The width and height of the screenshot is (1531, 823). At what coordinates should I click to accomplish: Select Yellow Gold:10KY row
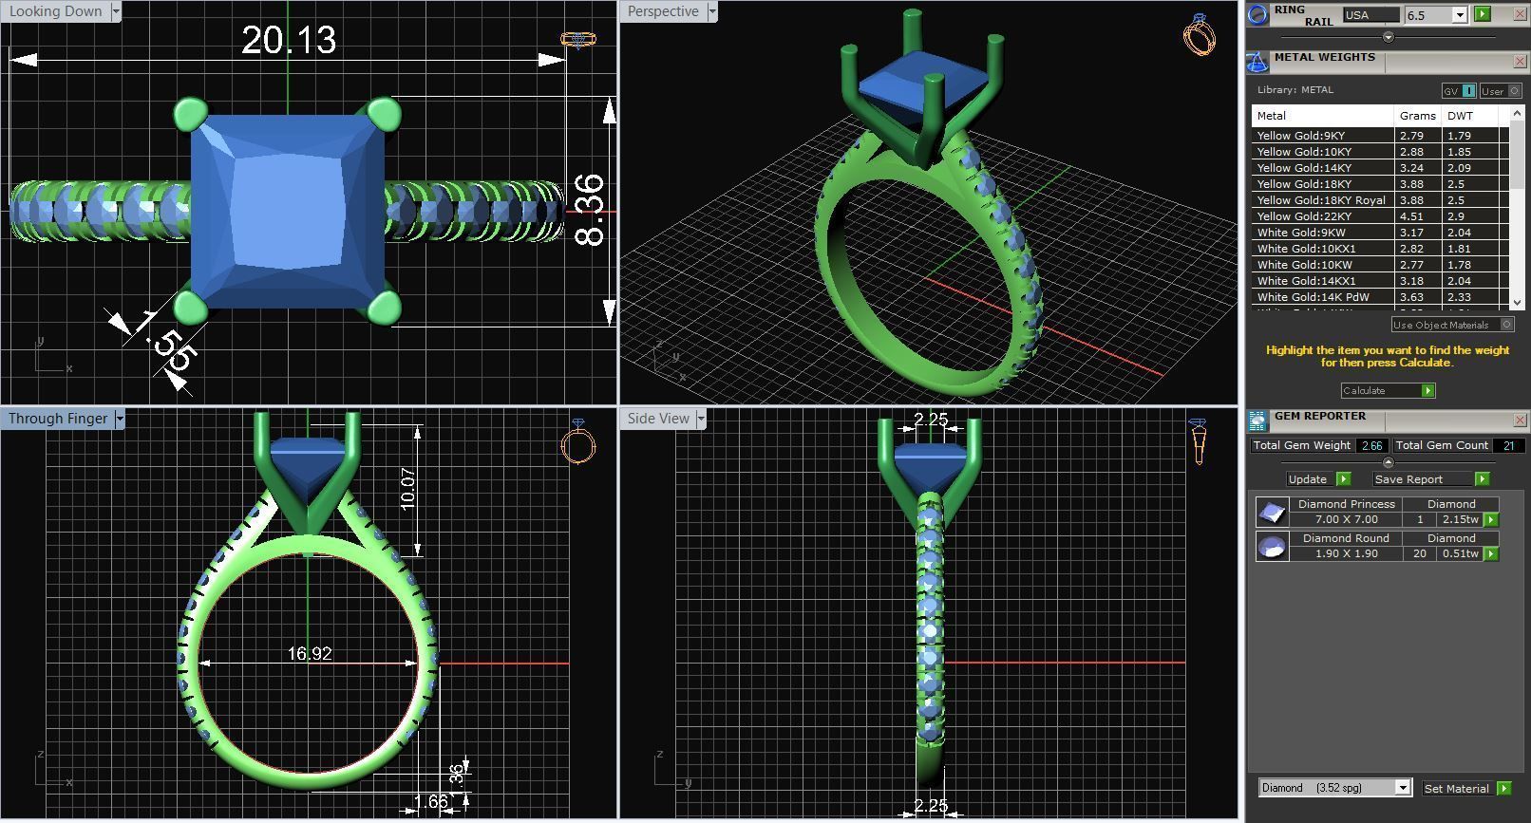1380,152
